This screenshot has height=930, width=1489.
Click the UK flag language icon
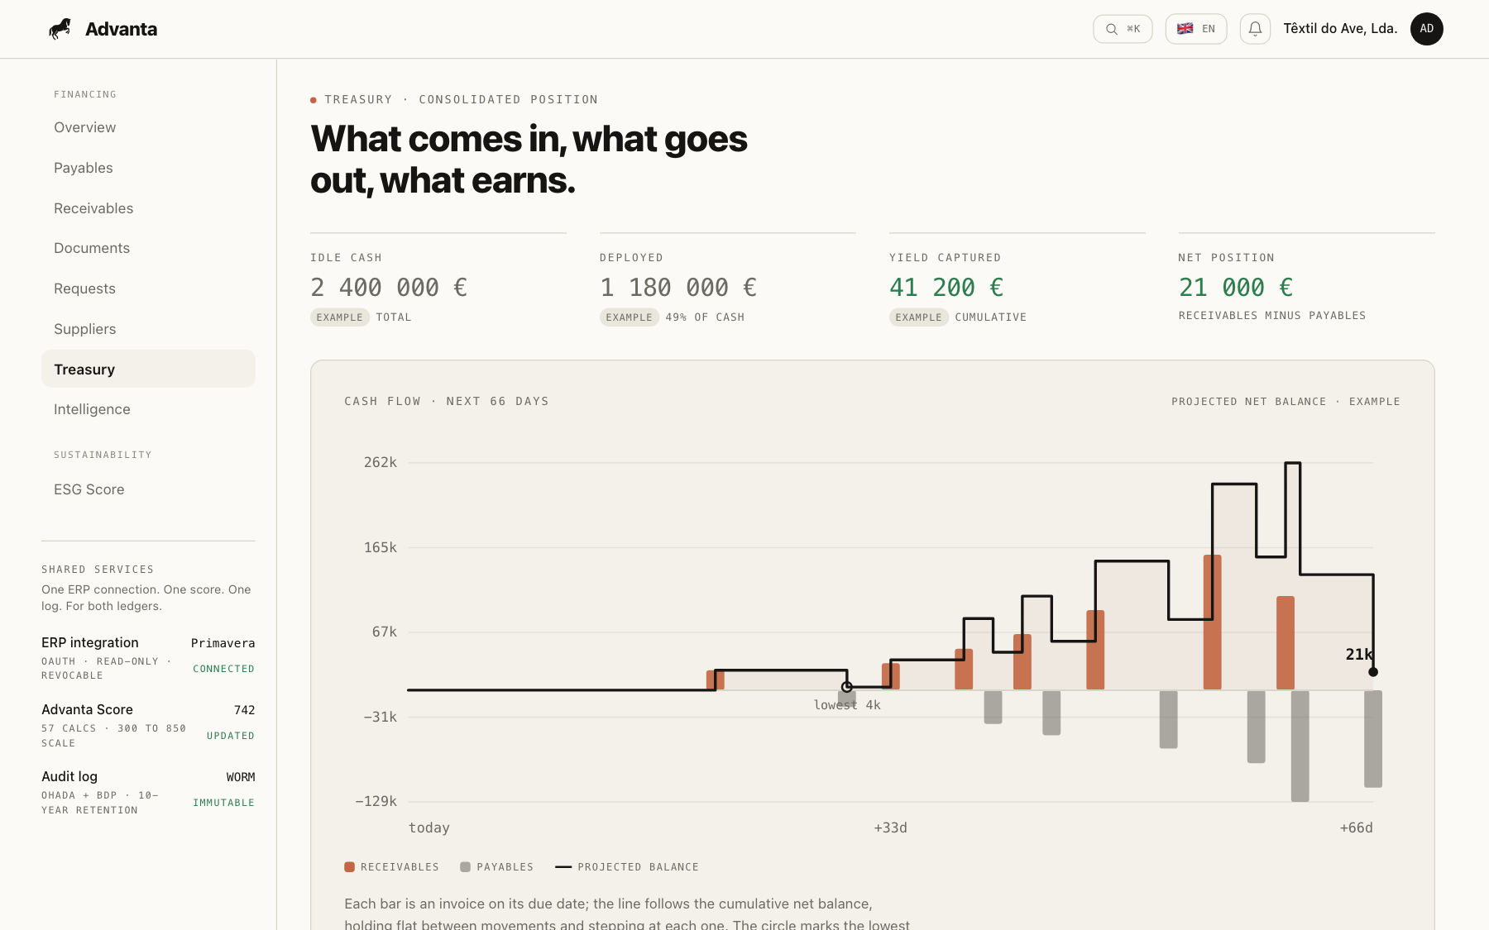pos(1185,29)
